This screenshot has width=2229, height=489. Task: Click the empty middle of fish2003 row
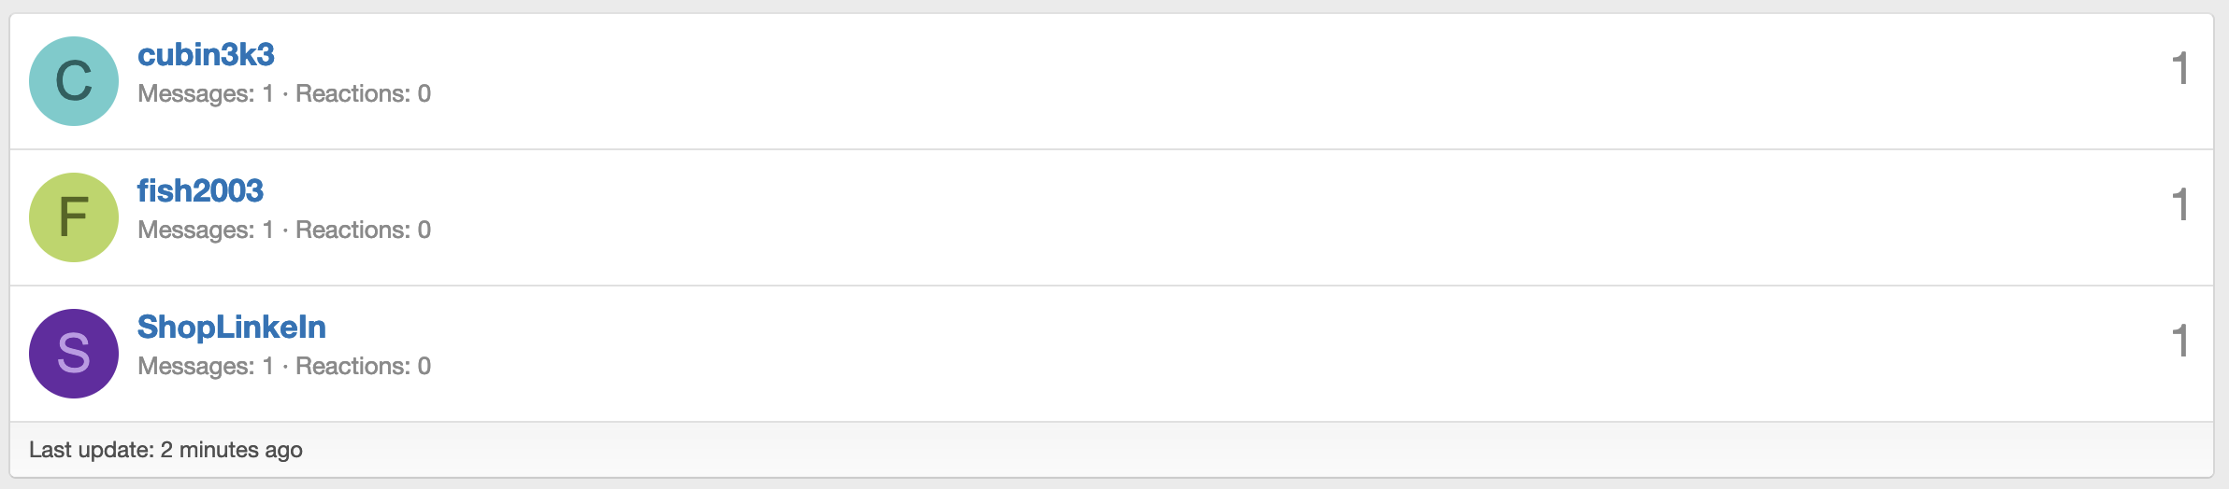(1215, 217)
